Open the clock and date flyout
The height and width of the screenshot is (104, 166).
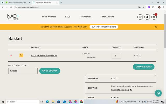[x=156, y=102]
